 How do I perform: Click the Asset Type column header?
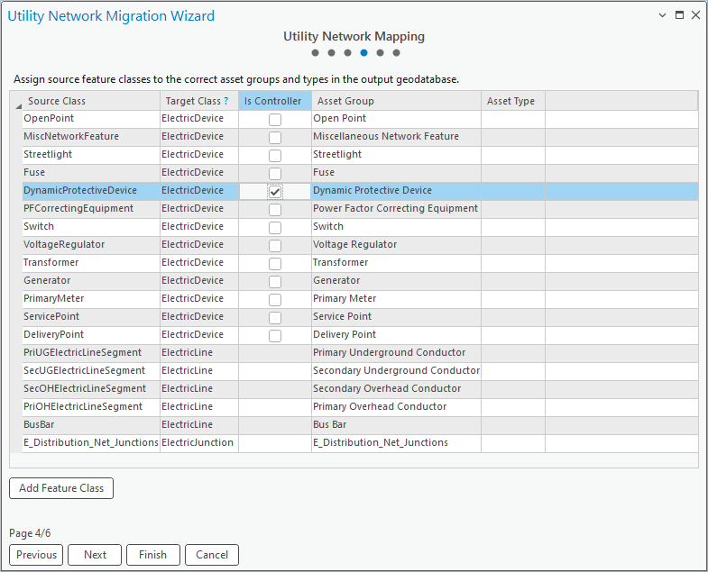pyautogui.click(x=513, y=101)
